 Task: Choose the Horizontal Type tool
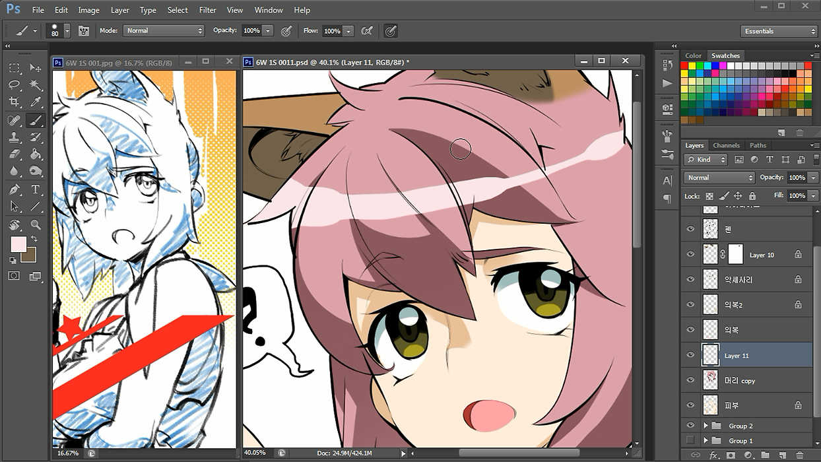point(36,189)
